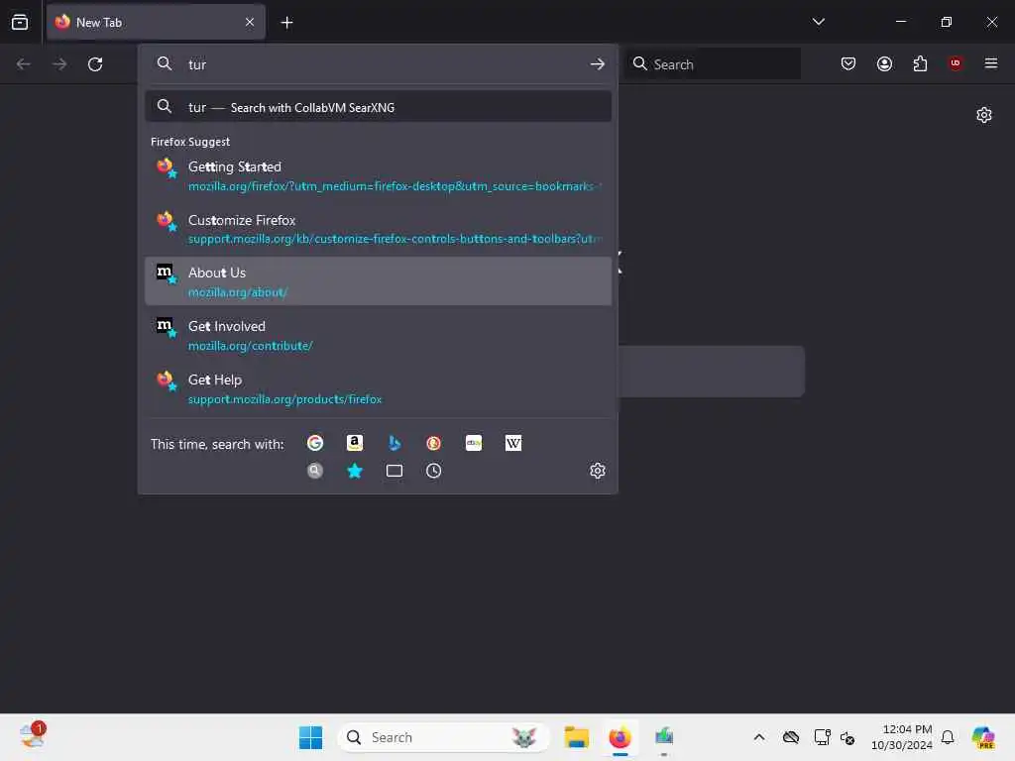Image resolution: width=1015 pixels, height=761 pixels.
Task: Click the Go arrow in address bar
Action: click(x=598, y=64)
